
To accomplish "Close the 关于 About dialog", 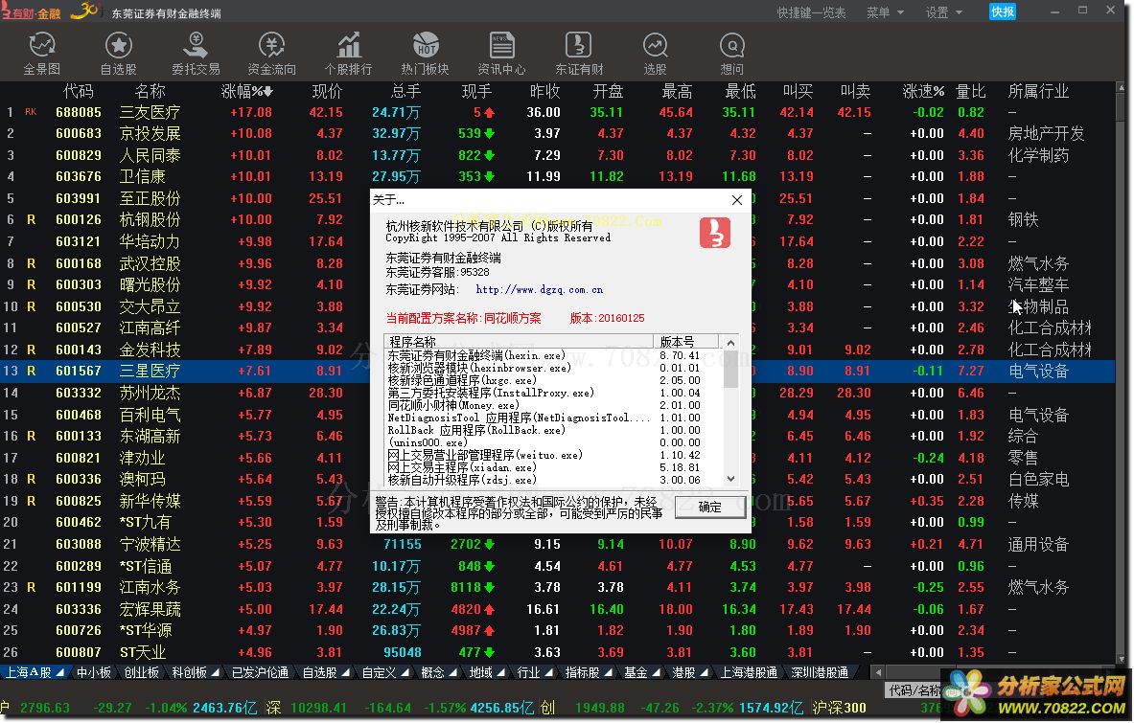I will click(x=737, y=200).
